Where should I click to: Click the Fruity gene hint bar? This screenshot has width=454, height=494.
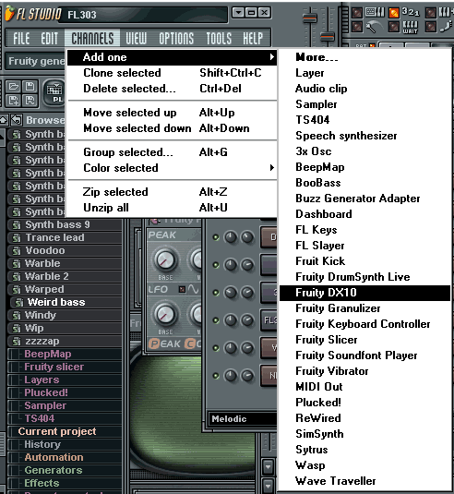point(35,61)
